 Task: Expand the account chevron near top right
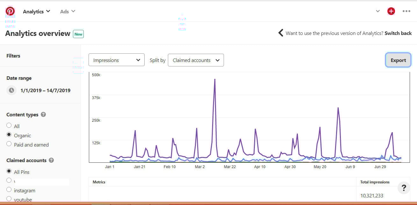pyautogui.click(x=378, y=11)
